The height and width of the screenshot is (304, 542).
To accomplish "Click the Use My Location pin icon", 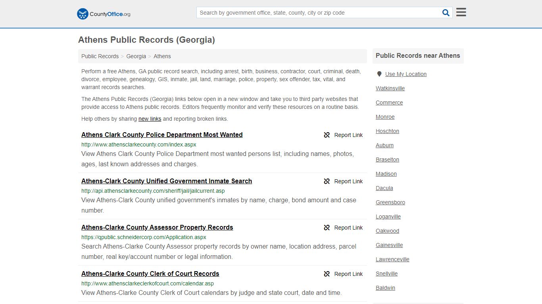I will pos(379,74).
